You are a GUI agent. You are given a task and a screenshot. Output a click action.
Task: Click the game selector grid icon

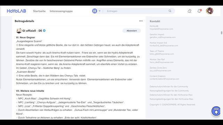point(94,11)
